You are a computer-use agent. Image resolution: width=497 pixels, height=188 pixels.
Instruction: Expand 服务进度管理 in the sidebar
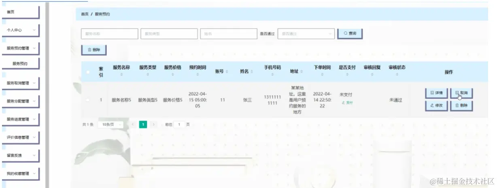point(20,119)
